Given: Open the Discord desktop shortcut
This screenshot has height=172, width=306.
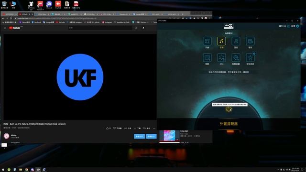Looking at the screenshot, I should (49, 5).
